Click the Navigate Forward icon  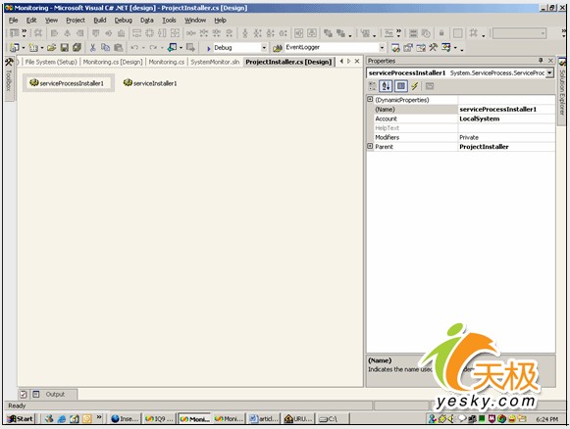coord(190,48)
